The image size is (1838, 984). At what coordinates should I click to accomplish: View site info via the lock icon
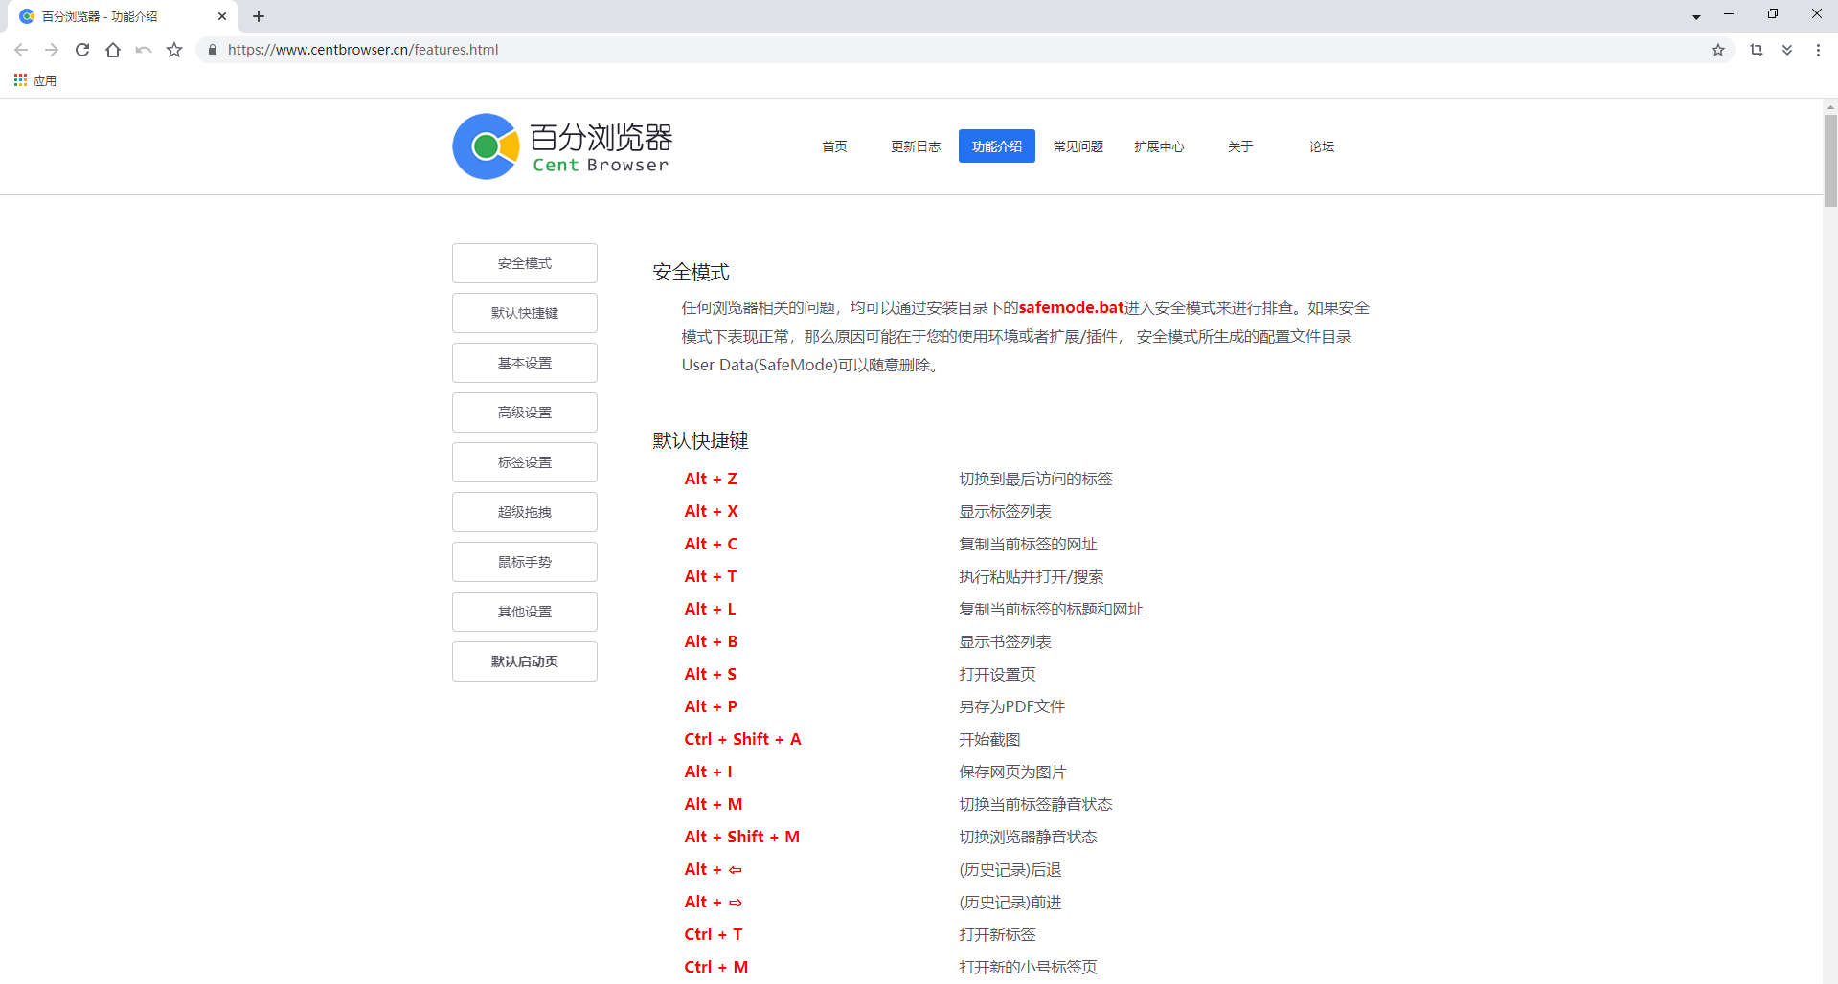(213, 50)
